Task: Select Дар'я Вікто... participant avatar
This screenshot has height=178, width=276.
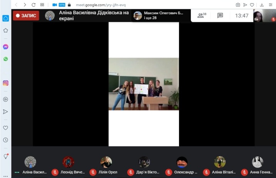Action: pyautogui.click(x=144, y=162)
